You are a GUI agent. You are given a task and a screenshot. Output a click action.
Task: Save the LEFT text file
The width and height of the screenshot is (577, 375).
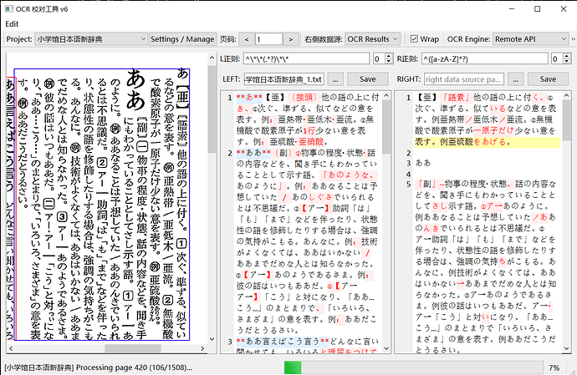368,79
